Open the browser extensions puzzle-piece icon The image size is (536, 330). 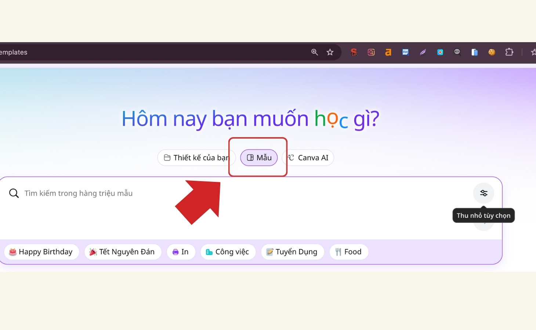[510, 52]
